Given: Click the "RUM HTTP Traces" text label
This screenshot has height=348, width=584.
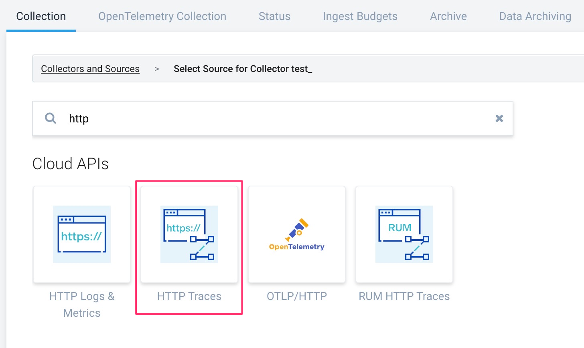Looking at the screenshot, I should (404, 296).
